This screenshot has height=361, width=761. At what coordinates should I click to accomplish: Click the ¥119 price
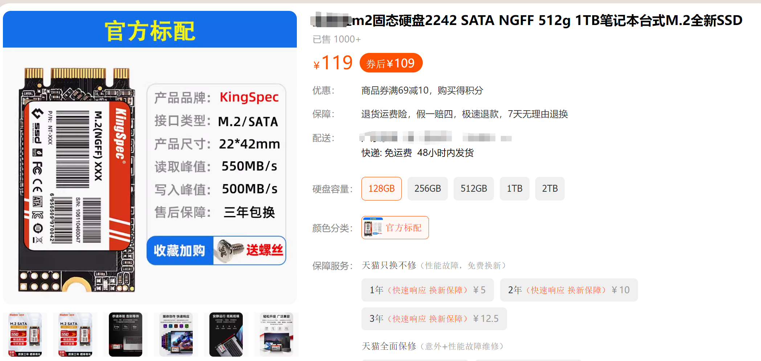[333, 63]
